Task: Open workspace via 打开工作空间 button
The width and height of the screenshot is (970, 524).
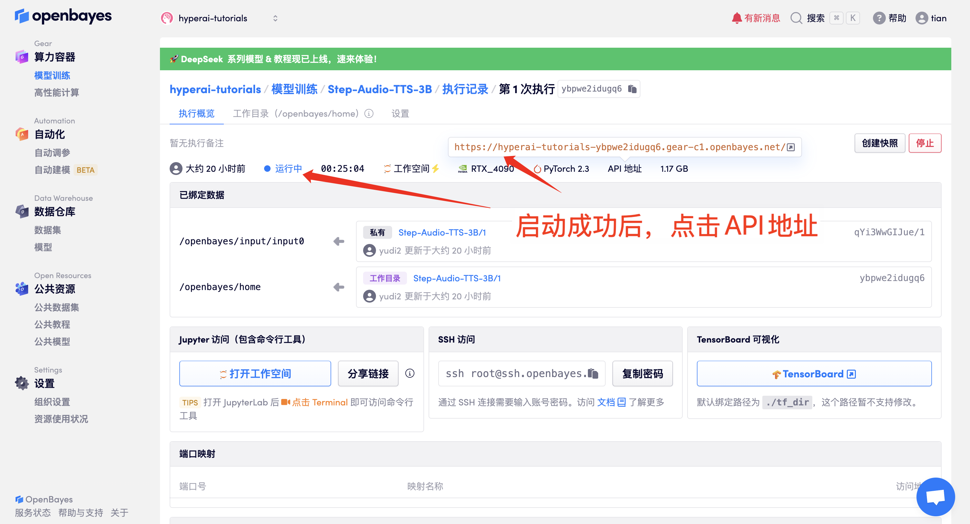Action: click(255, 374)
